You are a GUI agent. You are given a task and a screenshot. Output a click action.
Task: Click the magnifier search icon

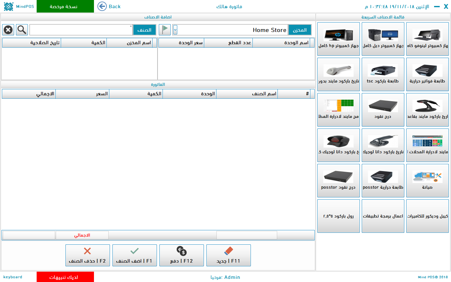pyautogui.click(x=22, y=30)
